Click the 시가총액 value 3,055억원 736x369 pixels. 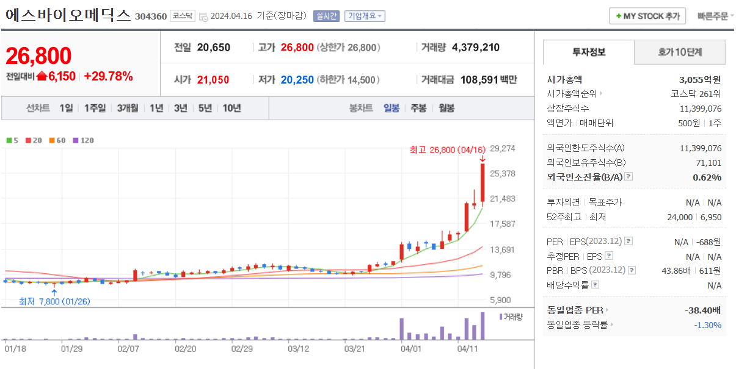tap(700, 79)
